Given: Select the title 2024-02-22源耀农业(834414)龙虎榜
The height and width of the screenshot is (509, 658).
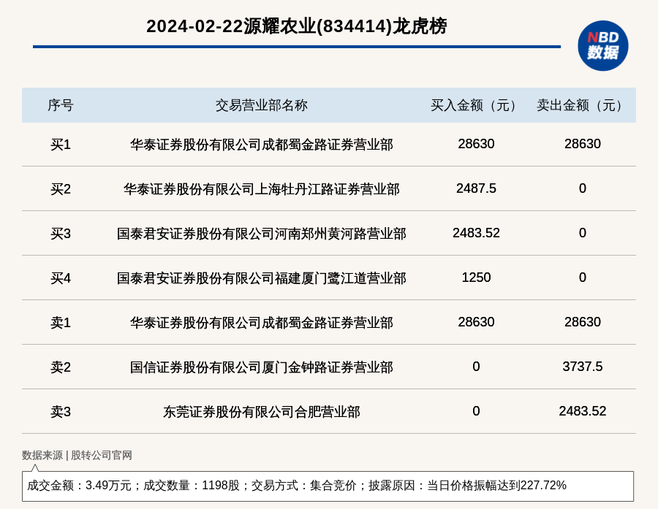Looking at the screenshot, I should point(297,26).
